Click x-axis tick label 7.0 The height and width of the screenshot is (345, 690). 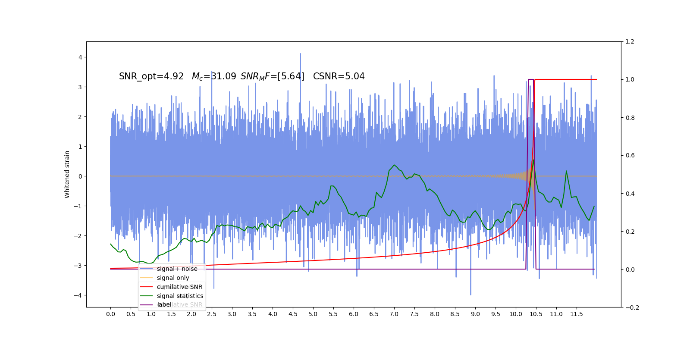pos(394,314)
